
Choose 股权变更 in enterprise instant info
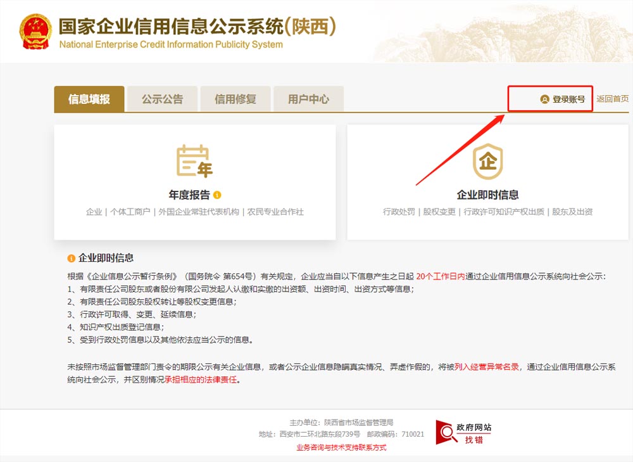(439, 212)
